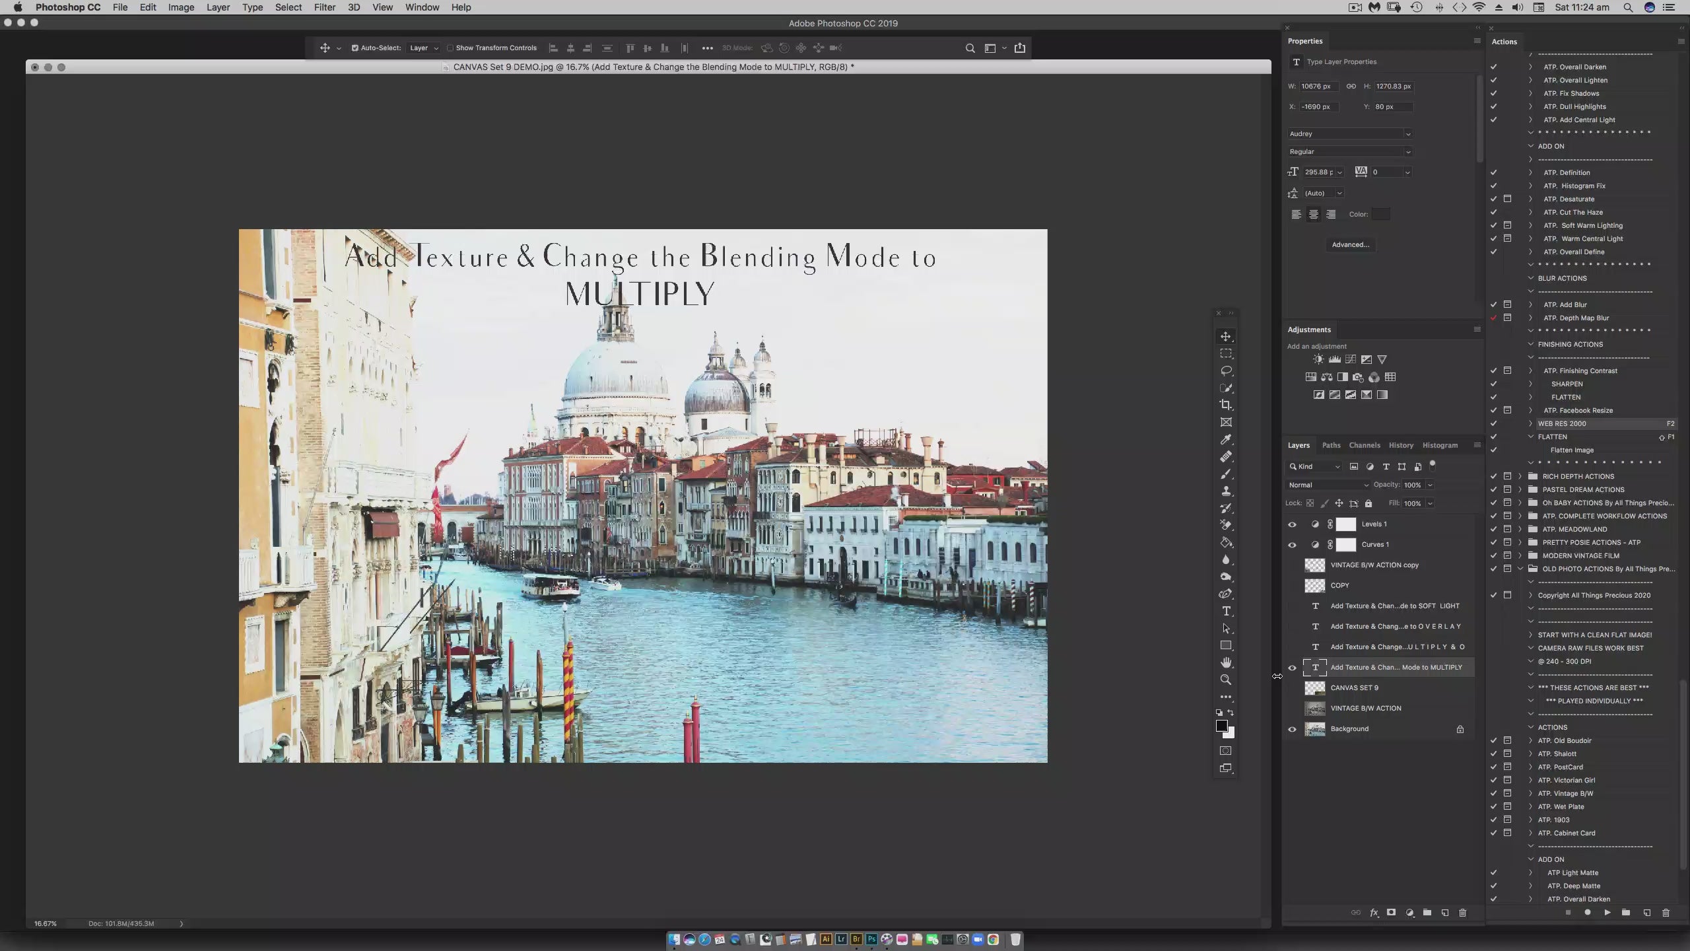Select the Eyedropper tool

pos(1226,439)
